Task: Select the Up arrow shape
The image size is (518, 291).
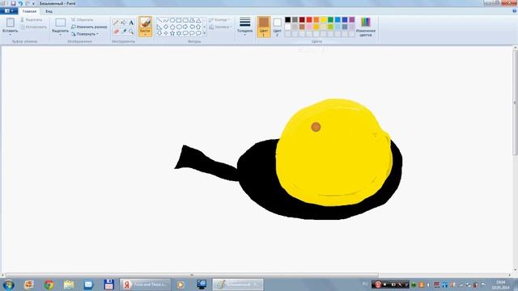Action: click(198, 27)
